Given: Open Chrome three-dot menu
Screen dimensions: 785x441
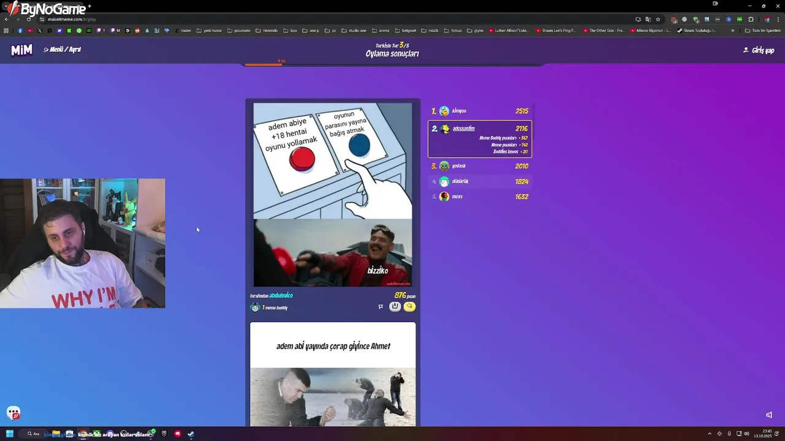Looking at the screenshot, I should click(x=778, y=19).
